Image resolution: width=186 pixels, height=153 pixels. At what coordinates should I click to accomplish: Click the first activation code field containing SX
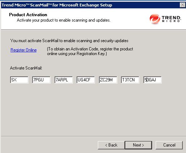(19, 80)
